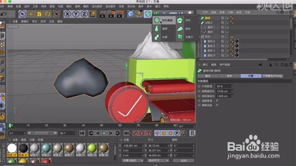Click the Apply button in coordinates panel

[184, 160]
